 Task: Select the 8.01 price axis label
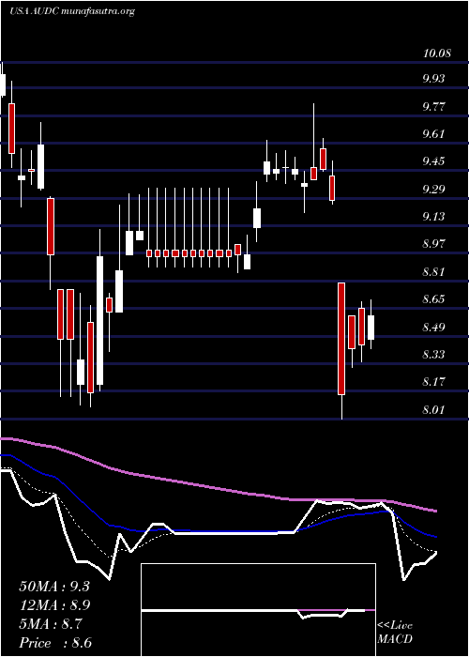tap(434, 410)
